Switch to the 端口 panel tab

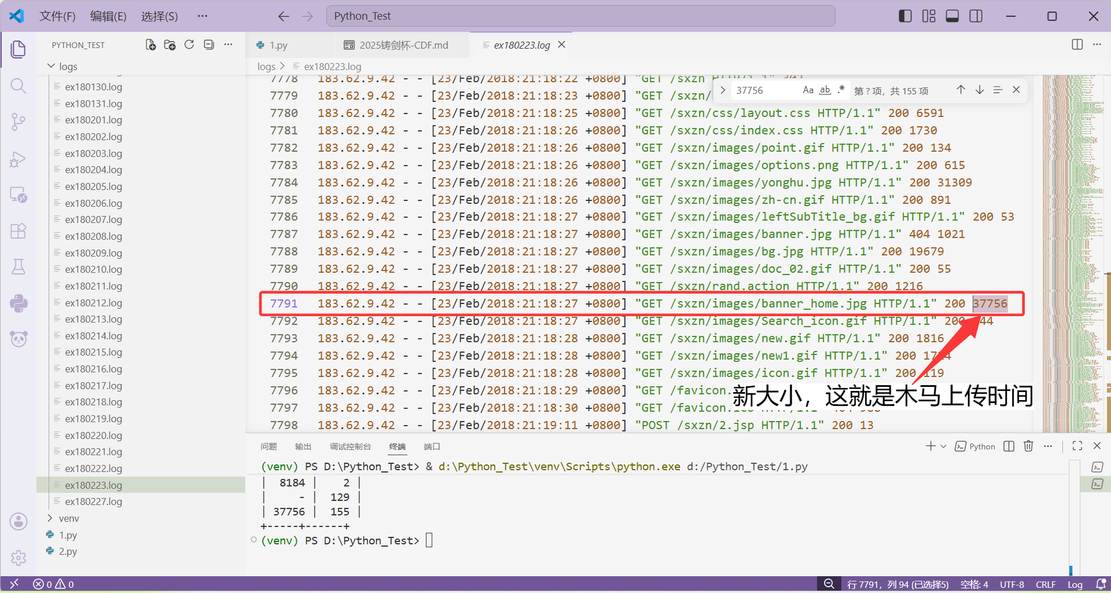[x=432, y=446]
